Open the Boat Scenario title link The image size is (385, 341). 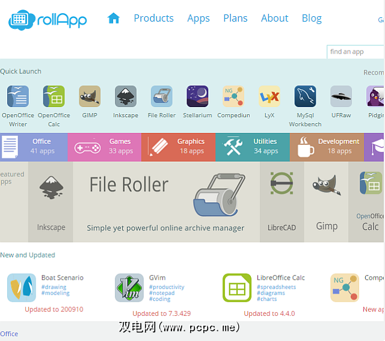63,278
